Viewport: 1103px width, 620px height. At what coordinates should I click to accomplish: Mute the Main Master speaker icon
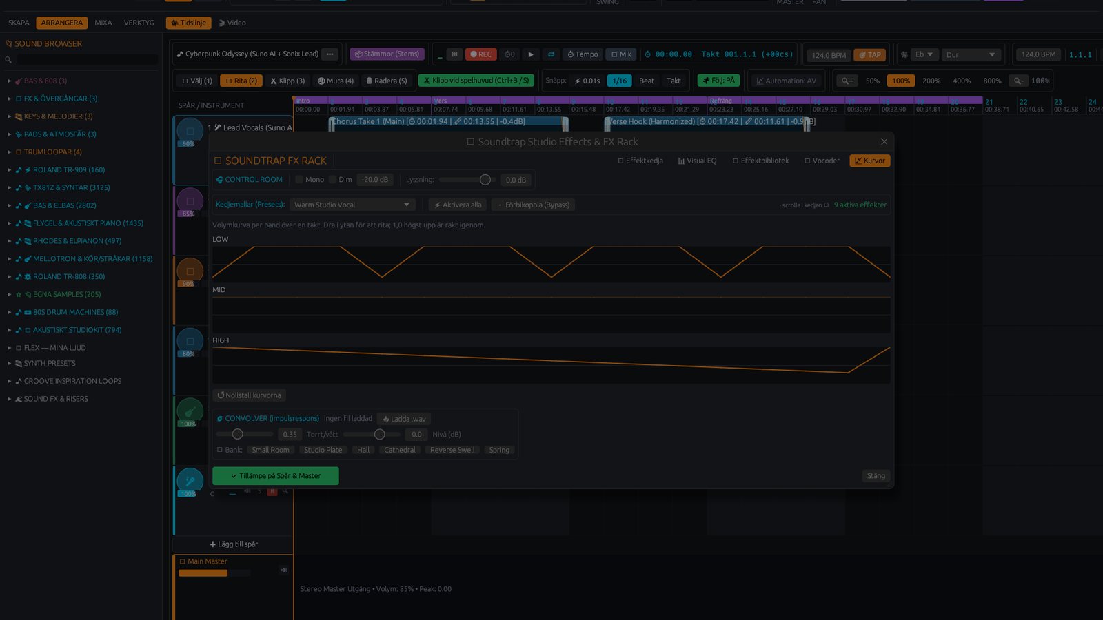[x=283, y=570]
